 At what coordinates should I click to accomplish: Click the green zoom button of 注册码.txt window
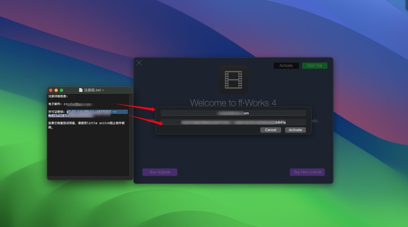point(62,90)
